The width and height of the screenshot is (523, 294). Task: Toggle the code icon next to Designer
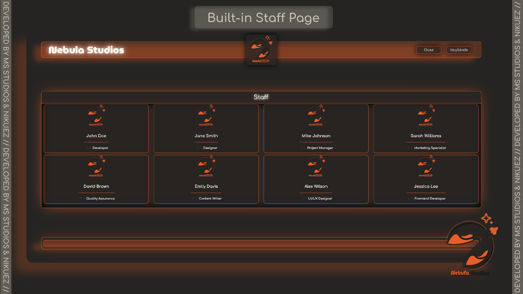pyautogui.click(x=199, y=148)
